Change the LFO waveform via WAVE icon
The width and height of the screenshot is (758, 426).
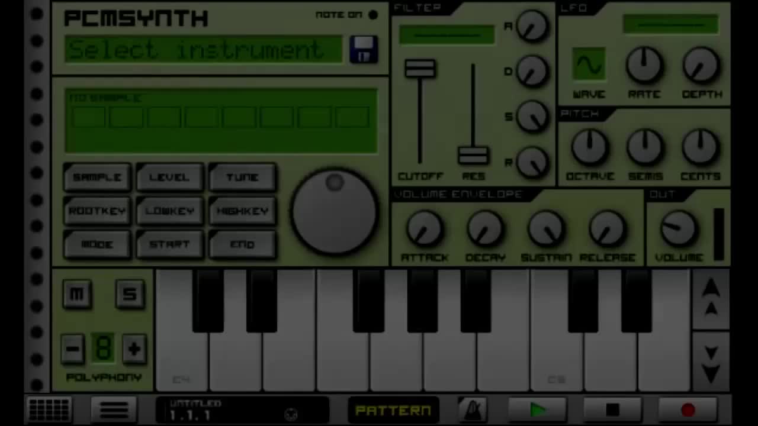coord(589,64)
